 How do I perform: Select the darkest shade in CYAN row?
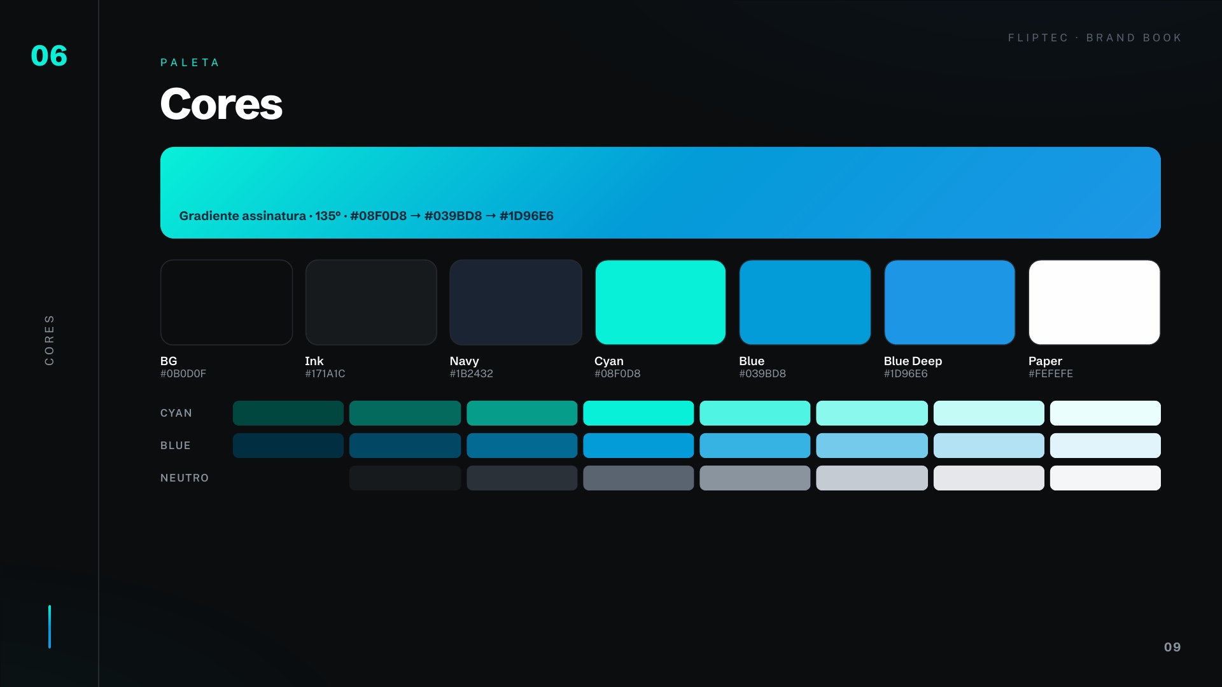click(288, 413)
